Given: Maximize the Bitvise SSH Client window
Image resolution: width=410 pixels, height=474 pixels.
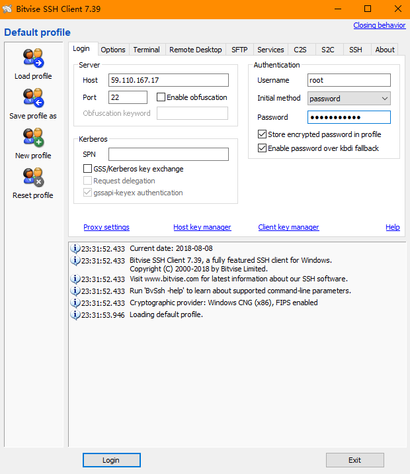Looking at the screenshot, I should tap(368, 9).
